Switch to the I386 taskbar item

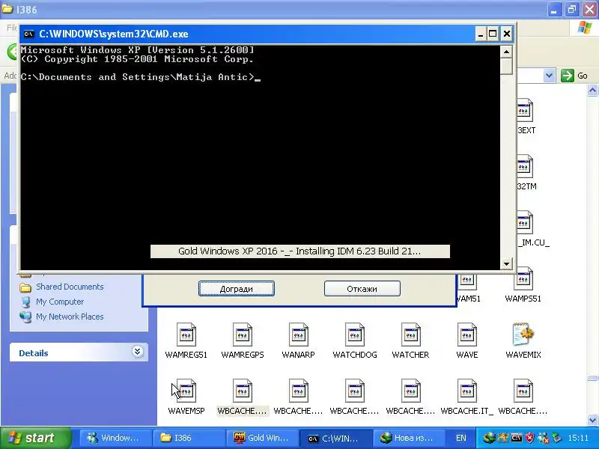pyautogui.click(x=189, y=438)
